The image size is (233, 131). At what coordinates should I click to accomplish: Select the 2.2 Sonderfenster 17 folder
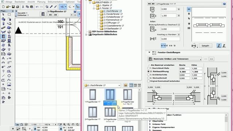[x=113, y=14]
